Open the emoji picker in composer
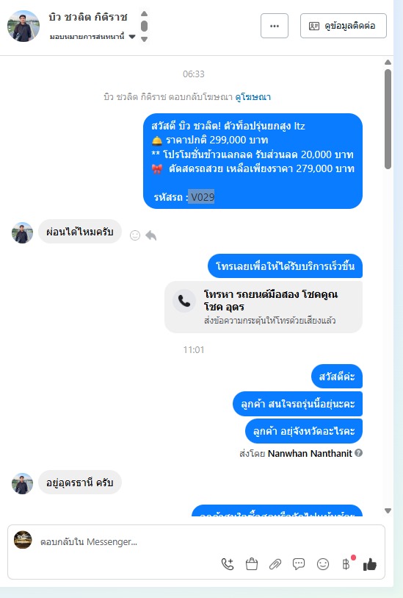Viewport: 403px width, 598px height. pyautogui.click(x=323, y=564)
